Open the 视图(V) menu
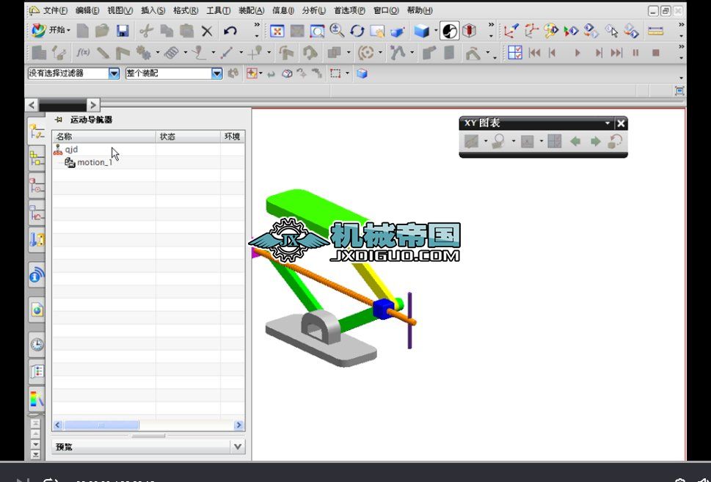This screenshot has width=711, height=482. [120, 10]
